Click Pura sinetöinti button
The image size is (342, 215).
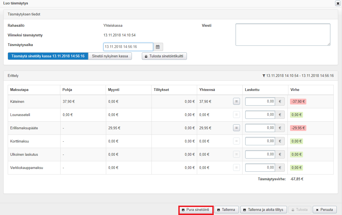(196, 210)
